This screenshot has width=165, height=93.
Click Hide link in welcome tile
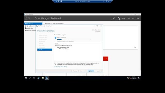[x=135, y=47]
